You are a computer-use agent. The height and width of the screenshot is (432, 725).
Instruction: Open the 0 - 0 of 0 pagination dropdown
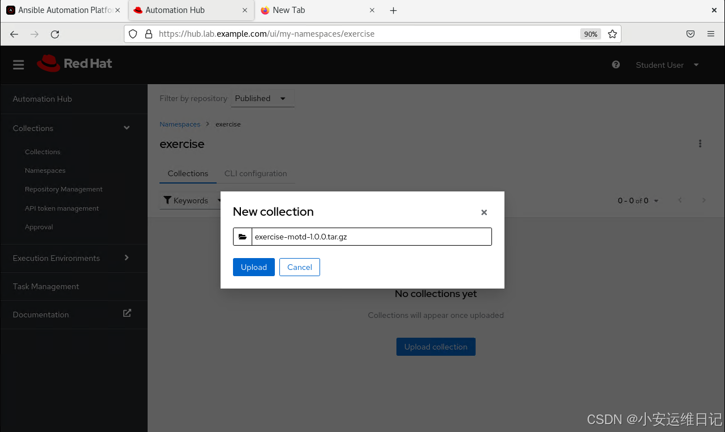pos(638,200)
